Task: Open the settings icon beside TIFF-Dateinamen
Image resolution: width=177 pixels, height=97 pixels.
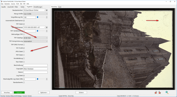Action: 47,27
